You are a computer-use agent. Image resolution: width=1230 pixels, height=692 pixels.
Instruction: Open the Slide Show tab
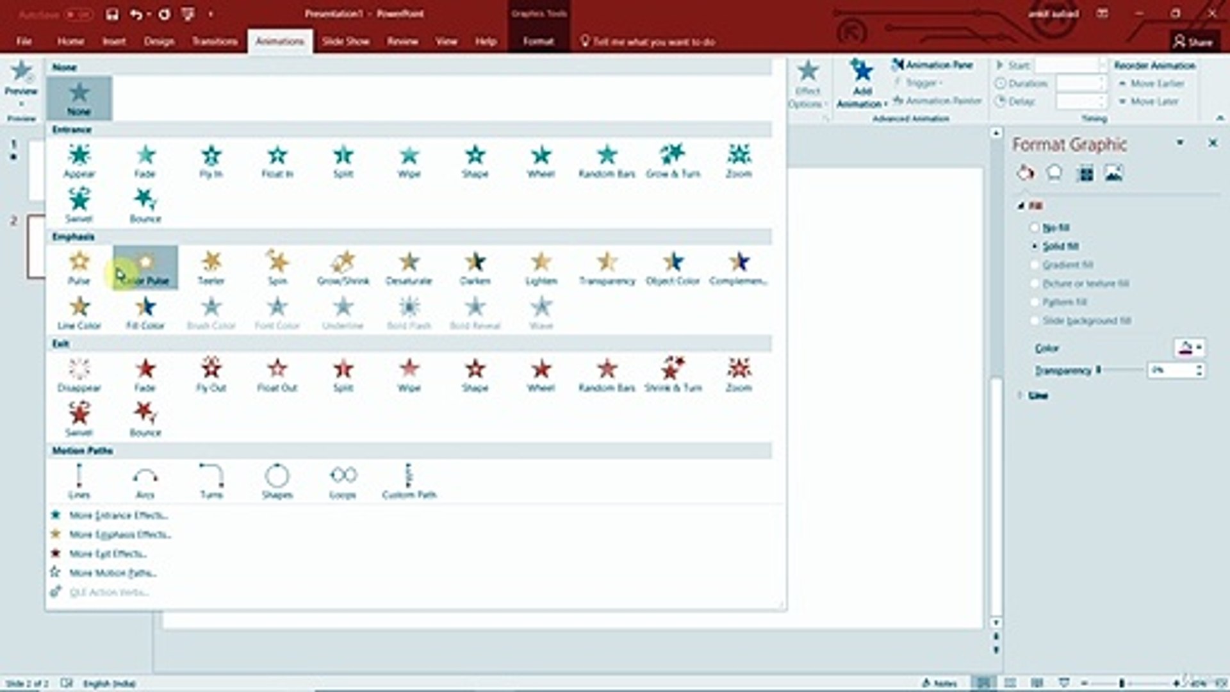tap(345, 41)
